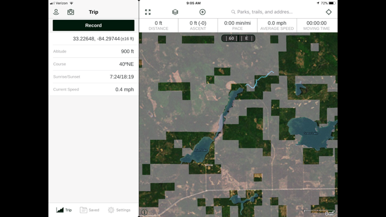Screen dimensions: 386x217
Task: Select the Trip tab at bottom
Action: [x=64, y=210]
